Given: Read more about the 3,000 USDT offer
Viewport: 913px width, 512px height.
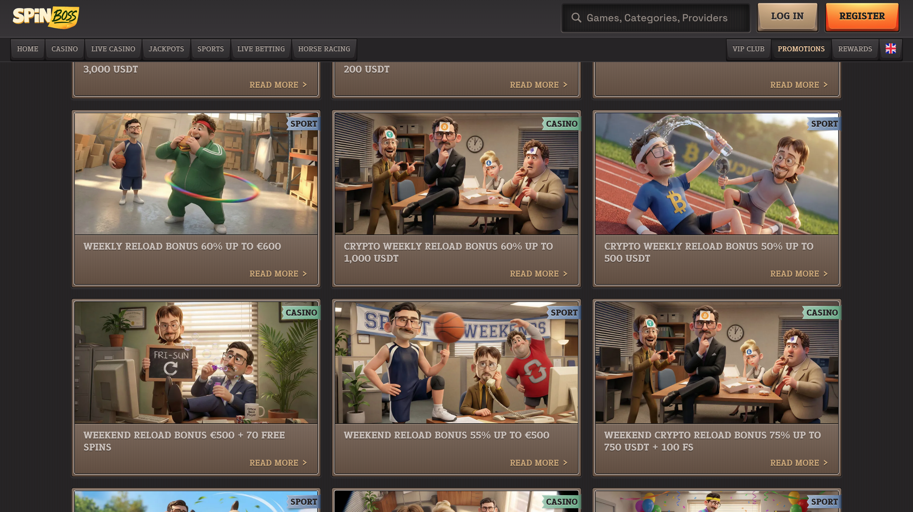Looking at the screenshot, I should (x=278, y=85).
